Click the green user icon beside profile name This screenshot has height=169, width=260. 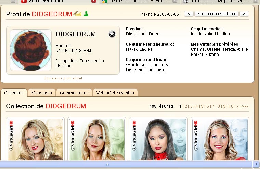[x=86, y=14]
